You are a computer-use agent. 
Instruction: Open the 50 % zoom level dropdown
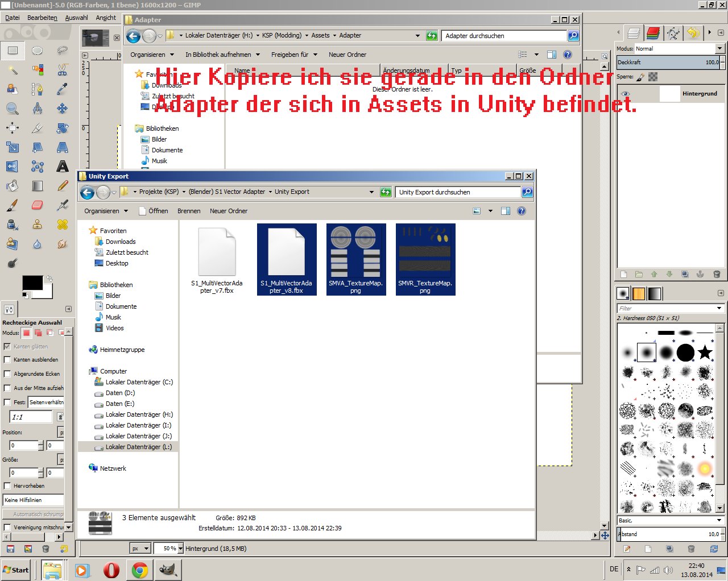pos(180,549)
